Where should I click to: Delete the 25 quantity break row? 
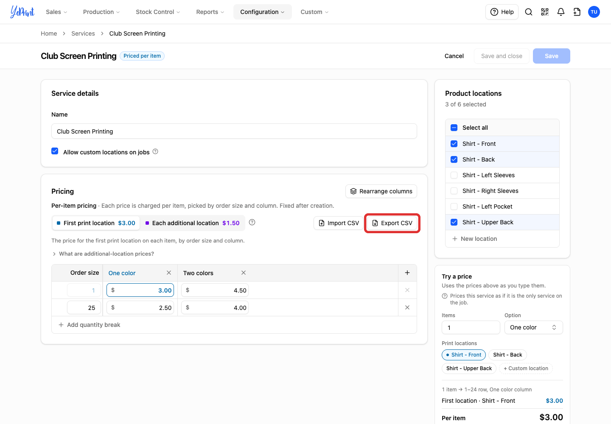[407, 307]
